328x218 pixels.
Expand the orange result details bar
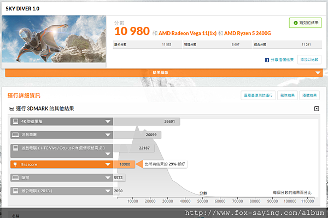coord(164,72)
